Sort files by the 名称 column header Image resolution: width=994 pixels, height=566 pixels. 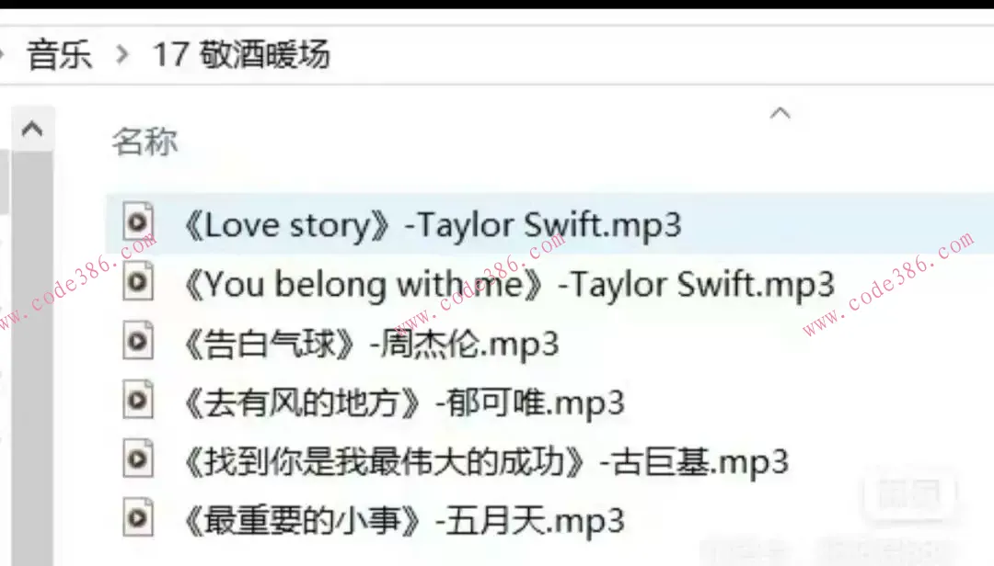(x=145, y=141)
